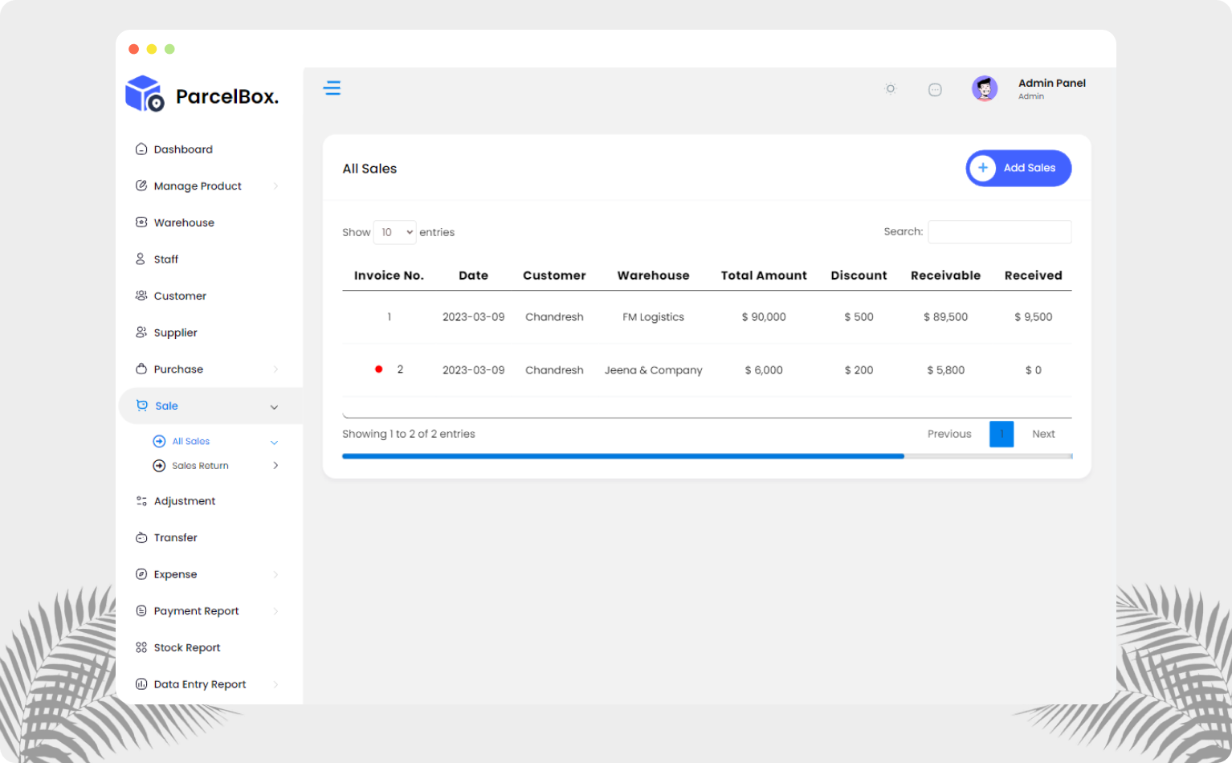Screen dimensions: 1232x763
Task: Click inside the Search field
Action: point(999,231)
